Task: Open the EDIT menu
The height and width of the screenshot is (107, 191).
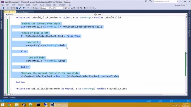Action: coord(8,5)
